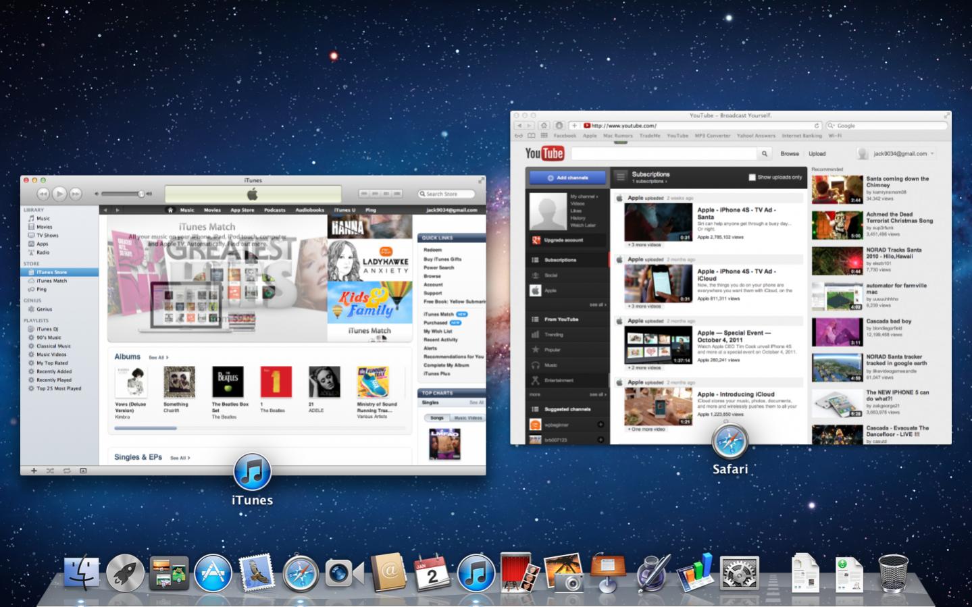Expand +3 more videos under iPhone 4S Santa
This screenshot has height=607, width=972.
click(644, 244)
